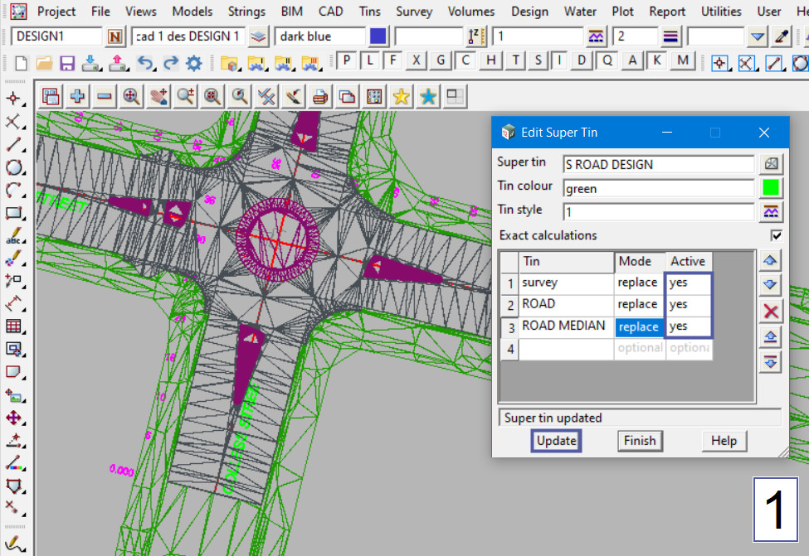Click the Super tin picker icon
809x556 pixels.
coord(771,164)
